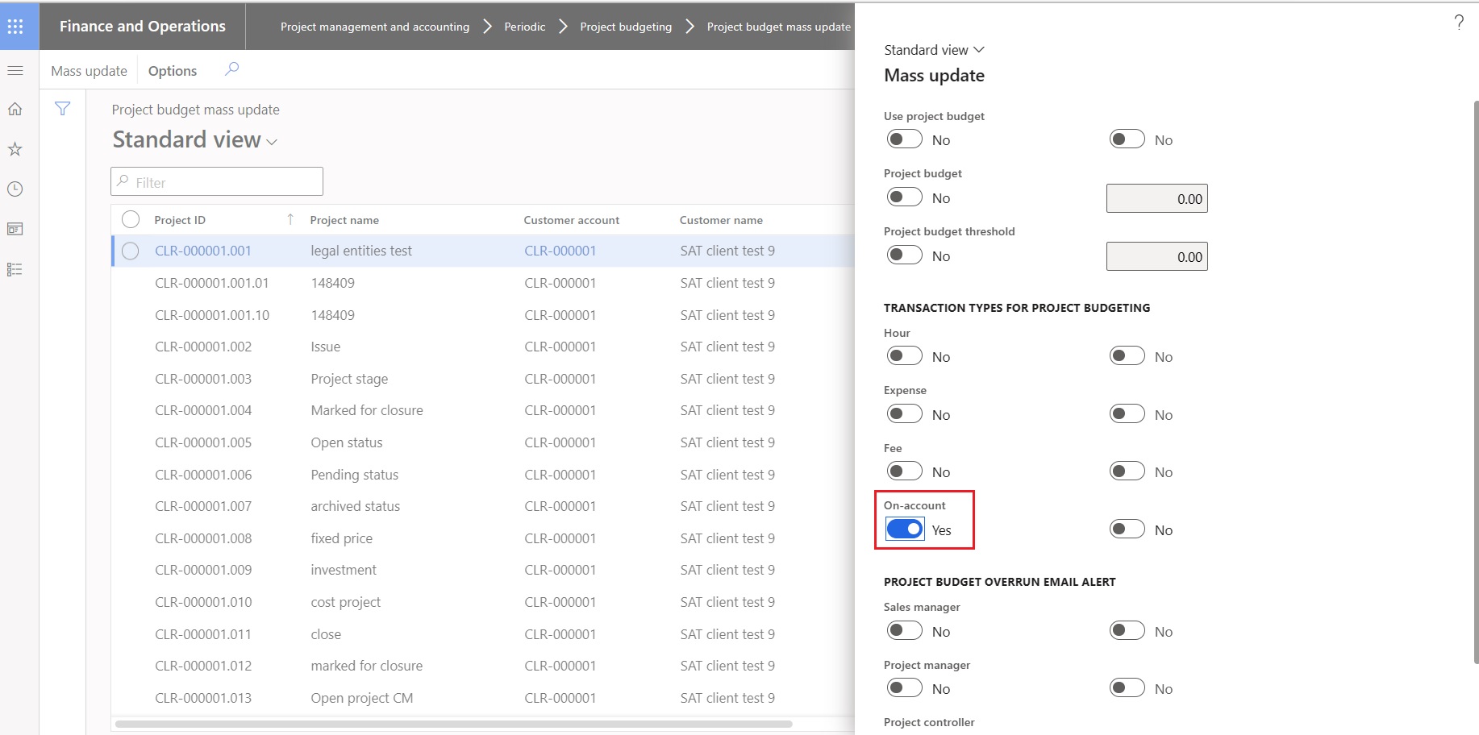Click the Project budget amount field
The width and height of the screenshot is (1479, 735).
pos(1157,198)
